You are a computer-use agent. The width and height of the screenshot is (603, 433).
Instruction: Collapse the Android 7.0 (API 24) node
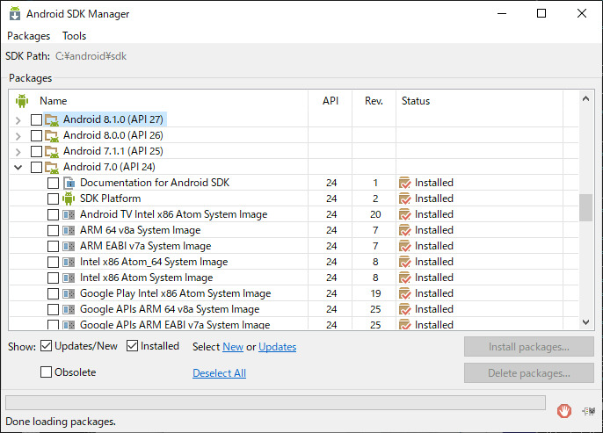(x=18, y=167)
